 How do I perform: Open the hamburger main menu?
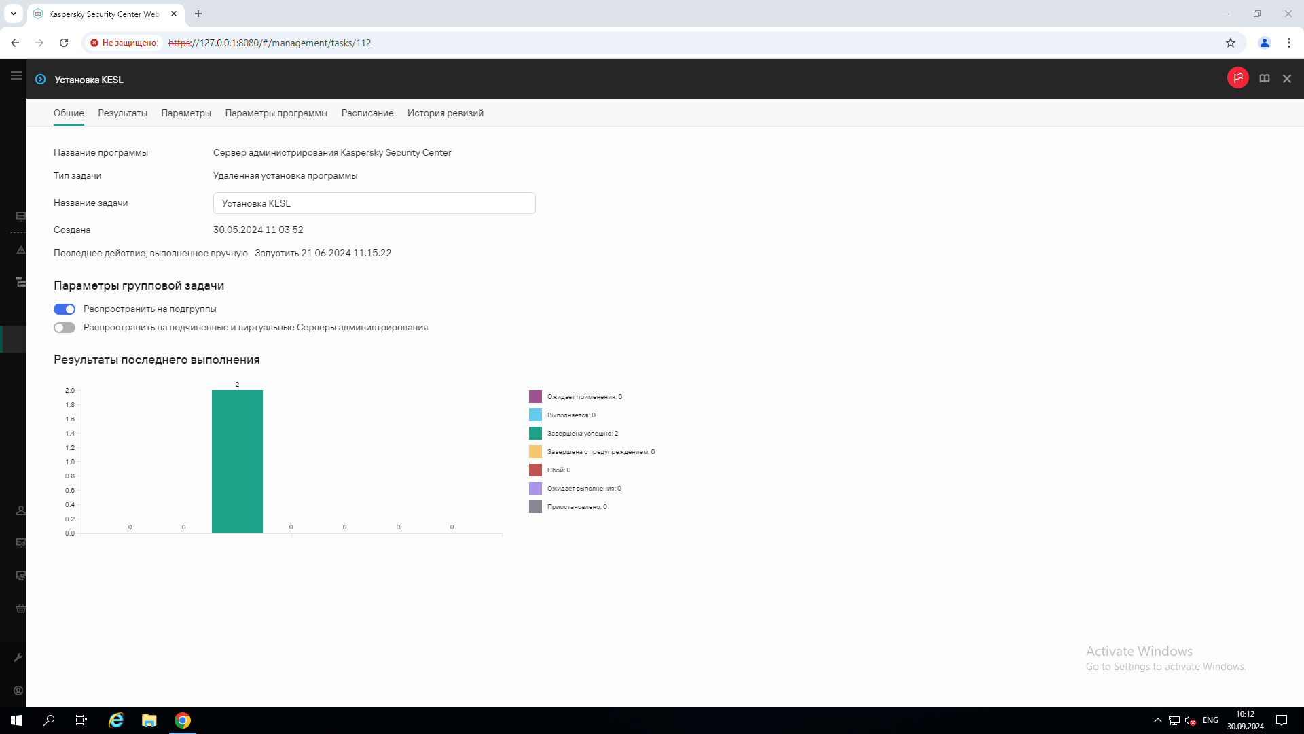click(x=16, y=75)
